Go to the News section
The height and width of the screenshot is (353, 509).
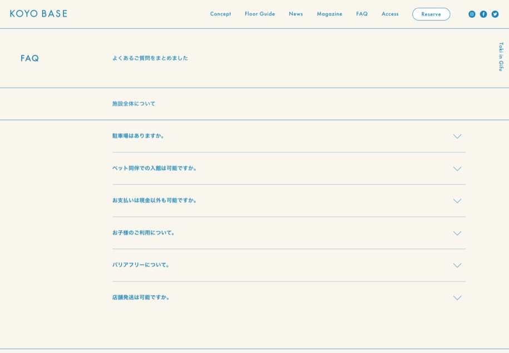pos(296,14)
